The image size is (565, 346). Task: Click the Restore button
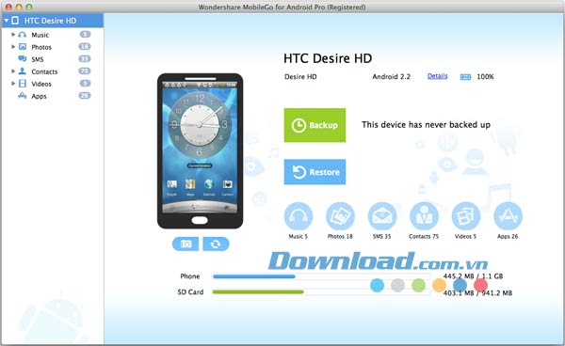(x=315, y=172)
